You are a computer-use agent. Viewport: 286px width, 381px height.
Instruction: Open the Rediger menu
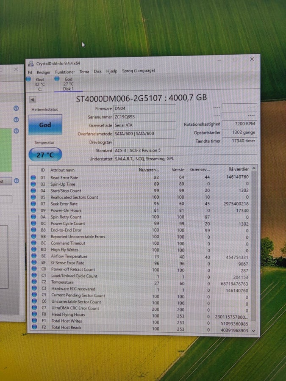(x=44, y=72)
